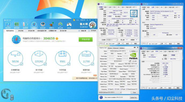Toggle the checkbox under memory score 9561
This screenshot has width=185, height=102.
[69, 64]
